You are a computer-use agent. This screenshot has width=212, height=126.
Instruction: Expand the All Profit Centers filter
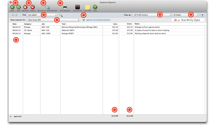pos(152,15)
